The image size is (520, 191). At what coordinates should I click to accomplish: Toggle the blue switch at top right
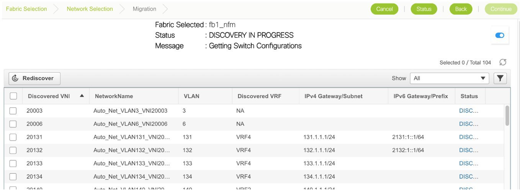(500, 36)
